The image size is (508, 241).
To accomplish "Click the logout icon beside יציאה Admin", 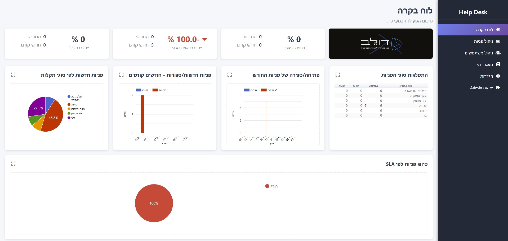I will (498, 88).
